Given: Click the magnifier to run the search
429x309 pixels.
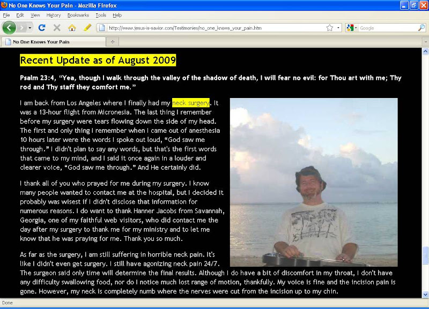Looking at the screenshot, I should (x=421, y=28).
